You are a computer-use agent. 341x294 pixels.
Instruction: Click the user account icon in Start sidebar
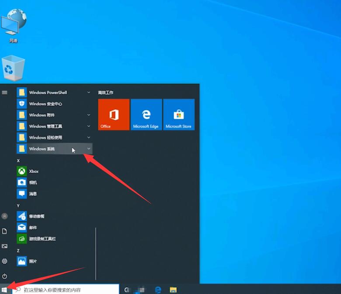pyautogui.click(x=4, y=216)
